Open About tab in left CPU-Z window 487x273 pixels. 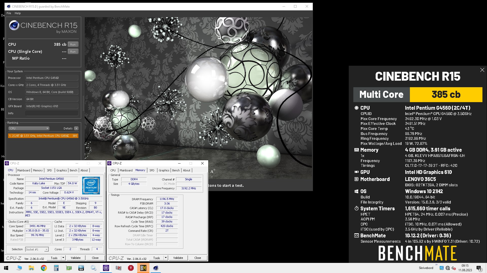[84, 170]
